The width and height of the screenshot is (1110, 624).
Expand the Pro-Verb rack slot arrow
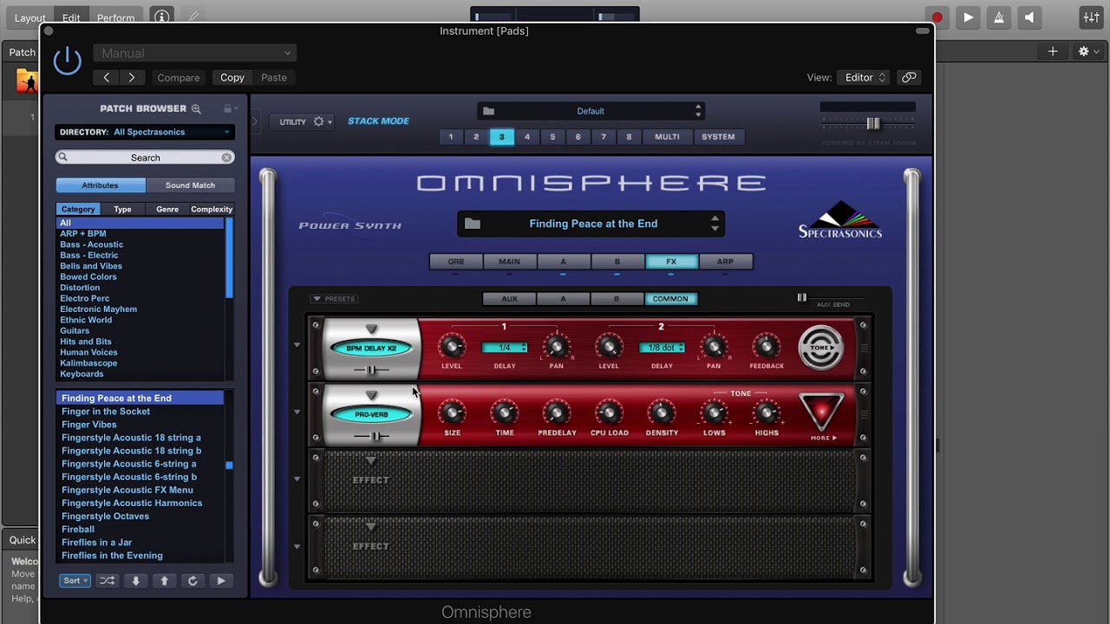pos(297,413)
